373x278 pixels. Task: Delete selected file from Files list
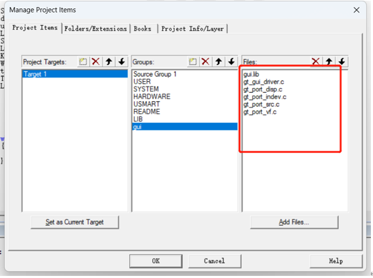point(316,62)
